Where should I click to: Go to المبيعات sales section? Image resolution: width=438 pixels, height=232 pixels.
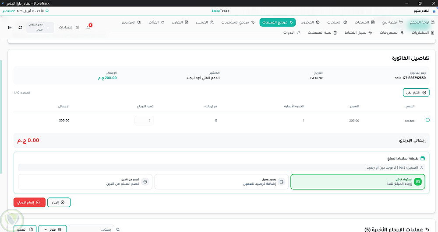[364, 22]
